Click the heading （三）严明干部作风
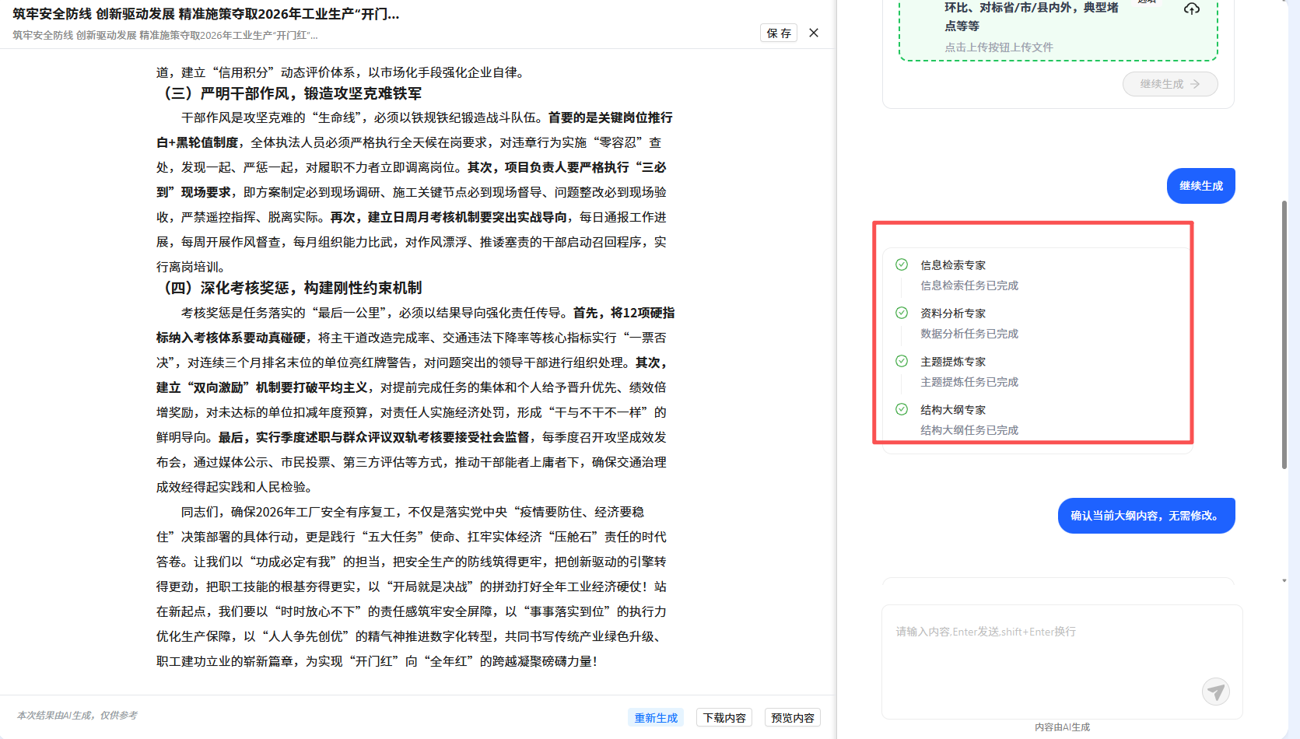The width and height of the screenshot is (1300, 739). (291, 93)
